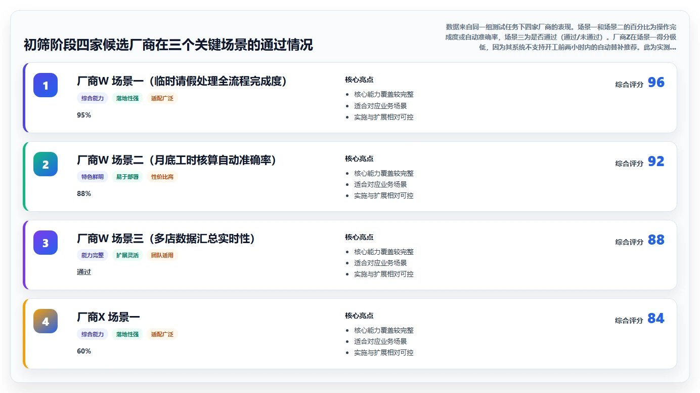Click the 综合评分 96 score
Image resolution: width=700 pixels, height=393 pixels.
pos(640,83)
